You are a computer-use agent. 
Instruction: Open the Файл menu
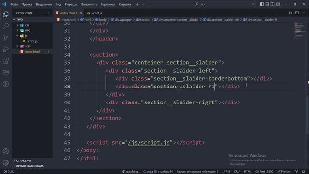click(14, 4)
